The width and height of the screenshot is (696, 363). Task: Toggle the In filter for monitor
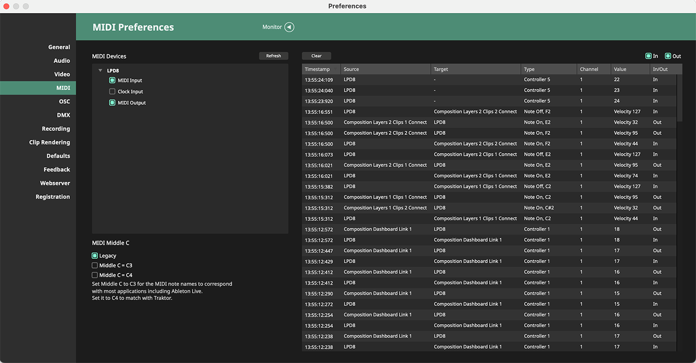[648, 56]
